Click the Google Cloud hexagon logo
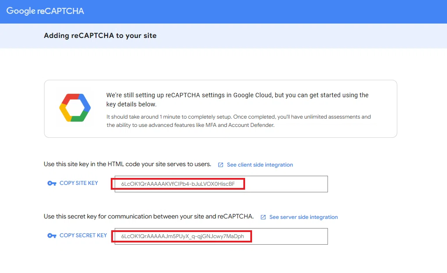This screenshot has height=273, width=447. (x=75, y=108)
